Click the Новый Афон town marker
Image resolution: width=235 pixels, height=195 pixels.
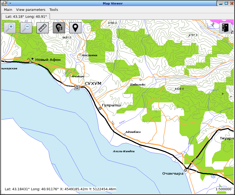30,62
